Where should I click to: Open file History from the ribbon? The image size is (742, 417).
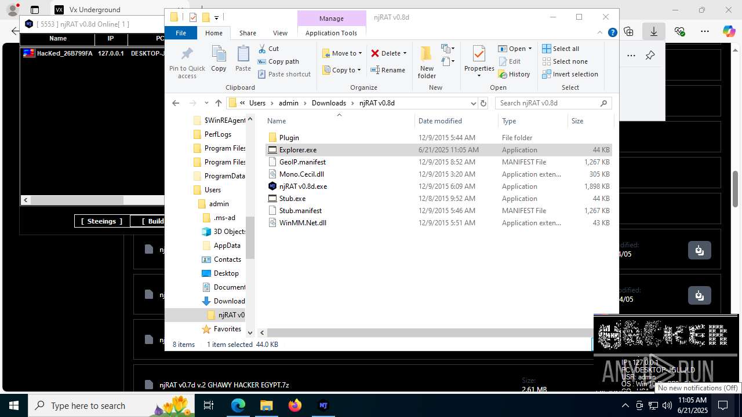pyautogui.click(x=514, y=74)
